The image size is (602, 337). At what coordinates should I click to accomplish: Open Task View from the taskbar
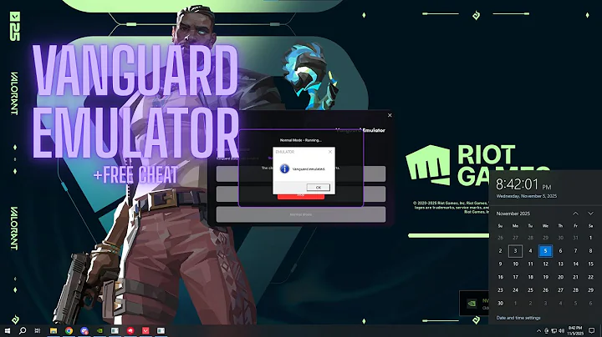point(38,330)
